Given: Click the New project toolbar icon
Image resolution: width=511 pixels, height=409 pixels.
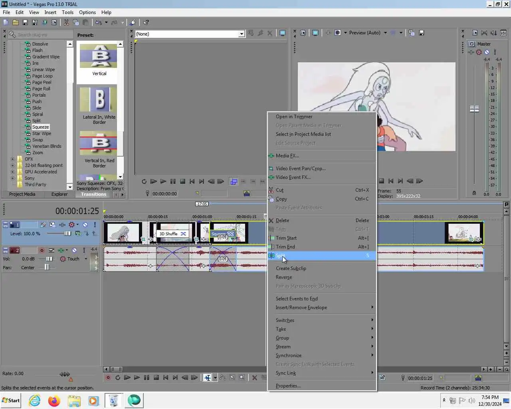Looking at the screenshot, I should click(x=6, y=22).
